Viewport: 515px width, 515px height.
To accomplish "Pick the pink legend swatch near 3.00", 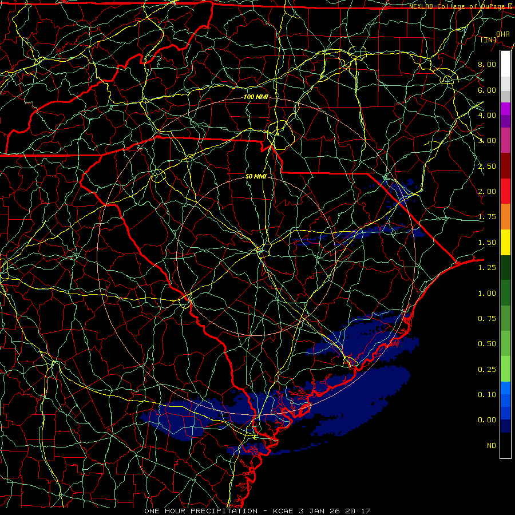I will (505, 140).
